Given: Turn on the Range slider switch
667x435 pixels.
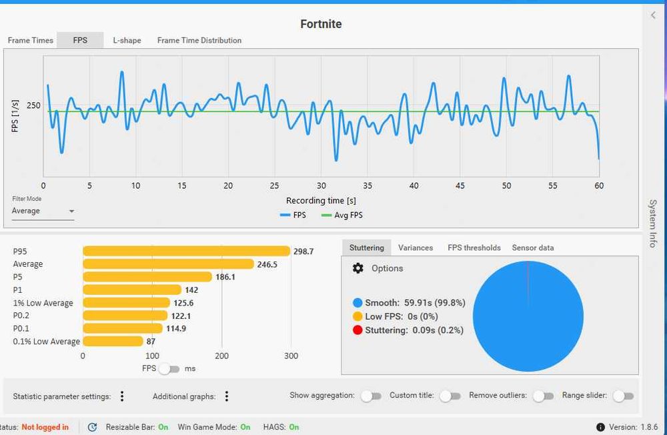Looking at the screenshot, I should tap(623, 396).
